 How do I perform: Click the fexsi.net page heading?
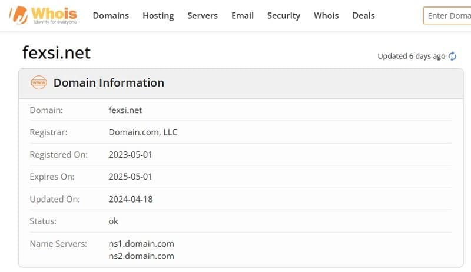(57, 53)
